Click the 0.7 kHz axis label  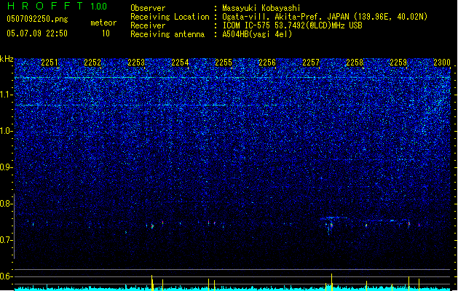(x=6, y=240)
